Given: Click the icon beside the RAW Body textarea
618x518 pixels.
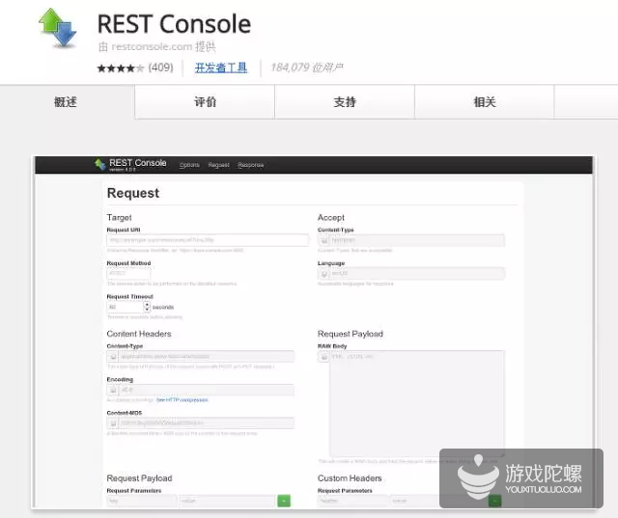Looking at the screenshot, I should click(323, 357).
